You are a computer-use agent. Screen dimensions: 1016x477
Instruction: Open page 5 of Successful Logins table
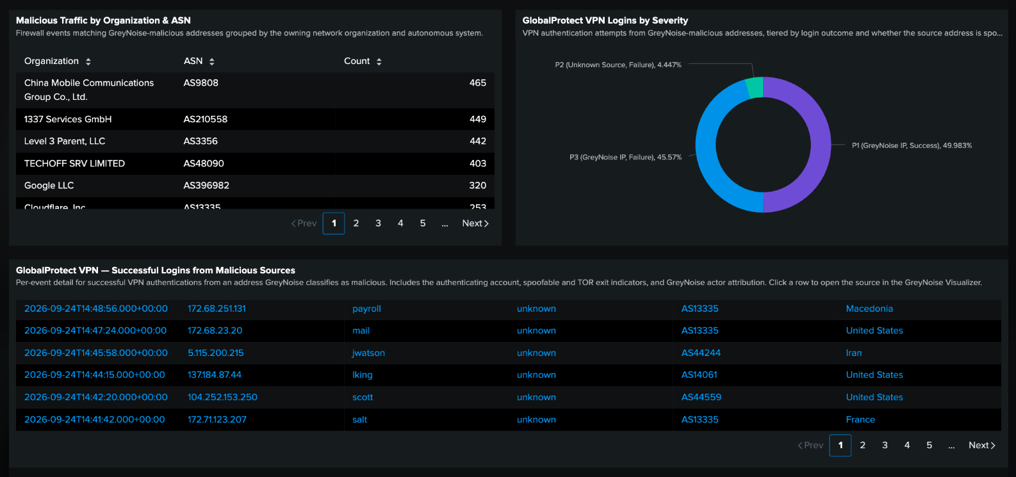(930, 446)
